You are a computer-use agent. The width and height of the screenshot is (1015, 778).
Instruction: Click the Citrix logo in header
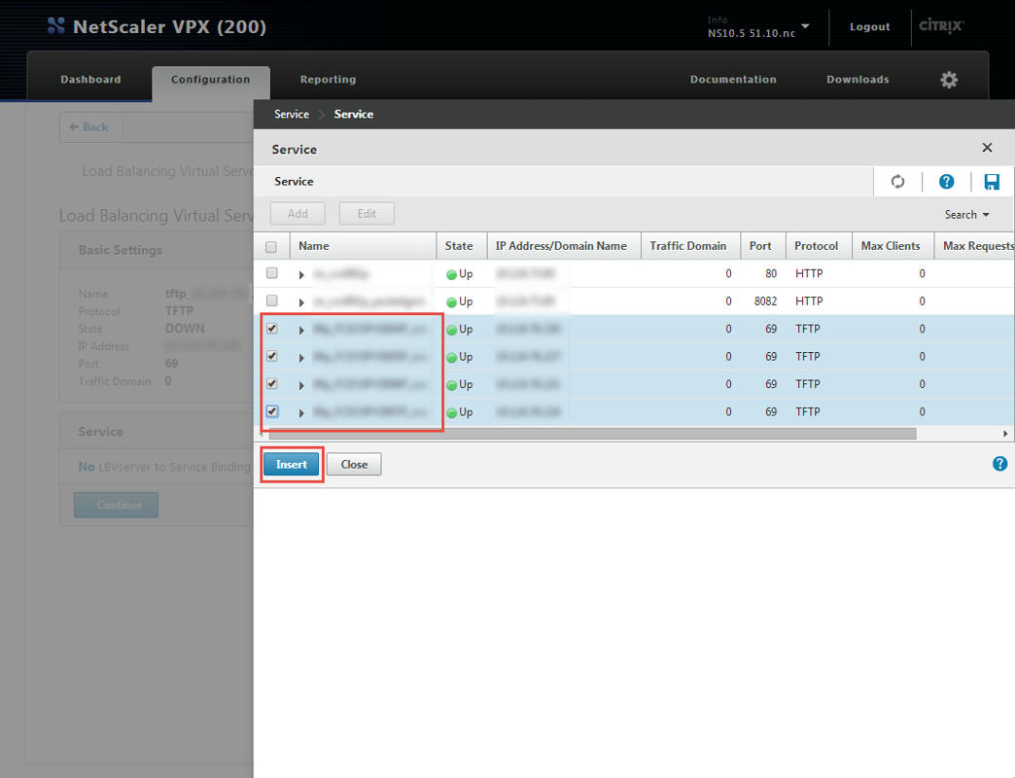click(941, 26)
